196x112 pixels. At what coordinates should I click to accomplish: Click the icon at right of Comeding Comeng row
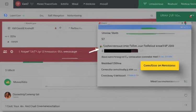click(x=186, y=95)
